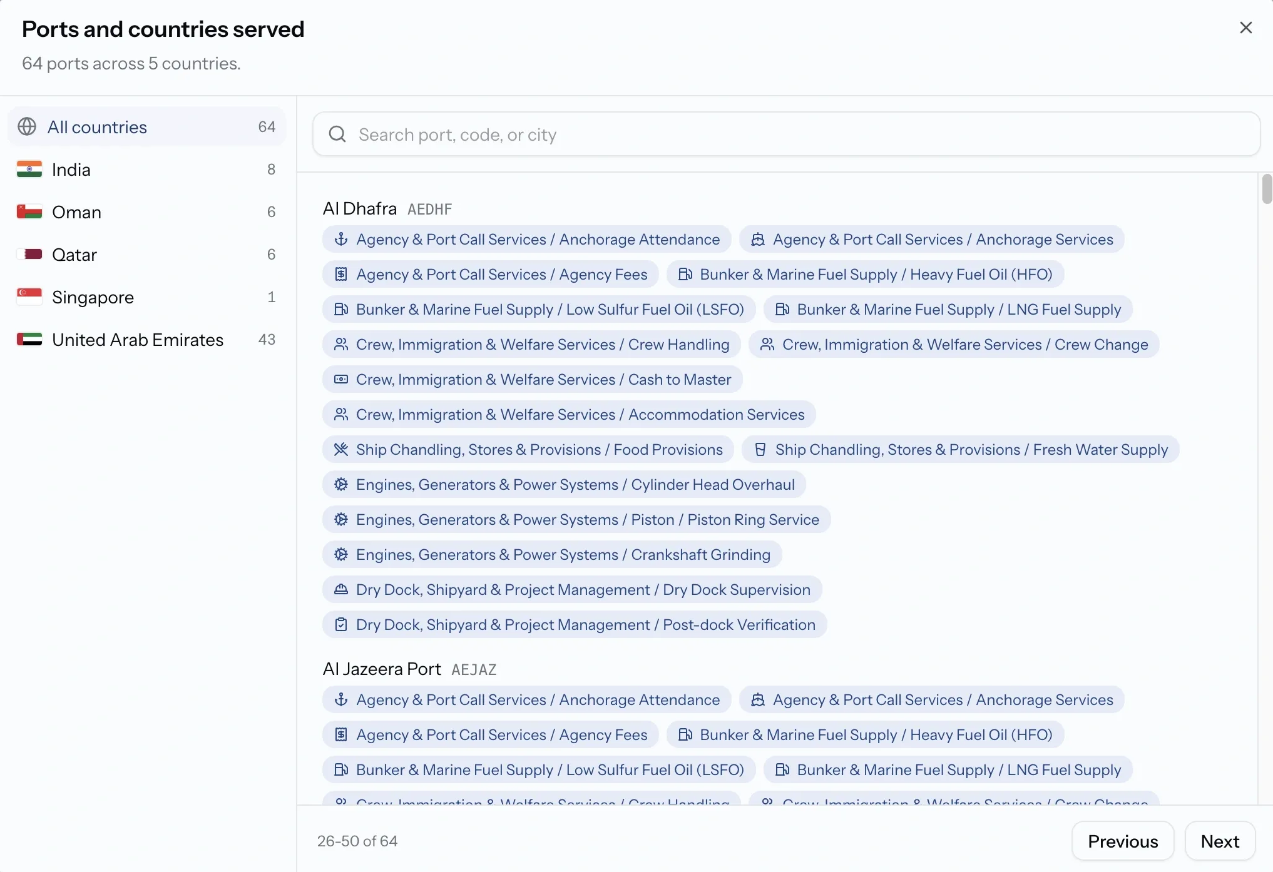Filter ports by India
Viewport: 1273px width, 872px height.
(x=146, y=170)
